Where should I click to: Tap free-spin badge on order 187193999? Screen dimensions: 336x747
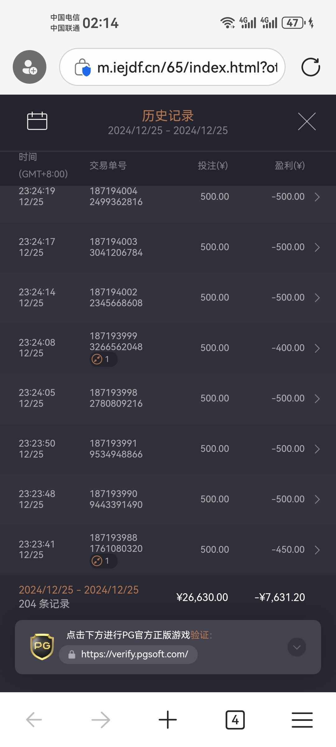pyautogui.click(x=103, y=359)
